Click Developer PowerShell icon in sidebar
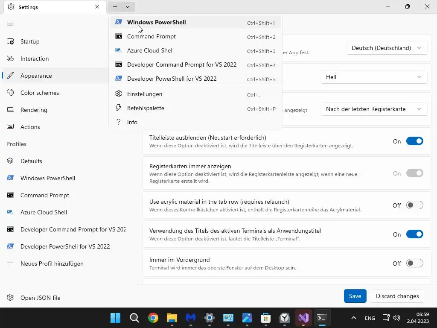 (x=10, y=246)
